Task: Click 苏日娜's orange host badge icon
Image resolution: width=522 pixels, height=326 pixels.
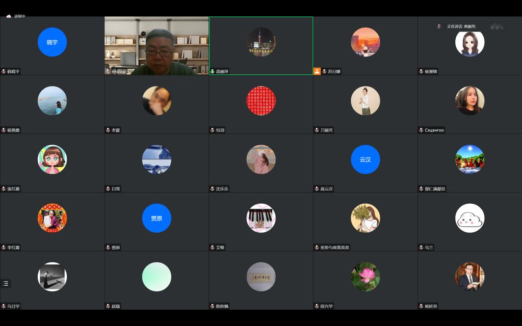Action: [x=317, y=72]
